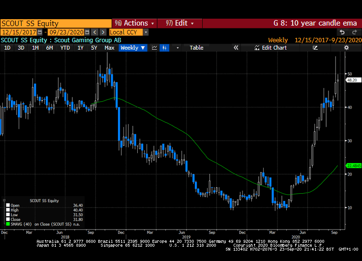Click the Weekly date range header text
This screenshot has height=261, width=362.
coord(315,40)
